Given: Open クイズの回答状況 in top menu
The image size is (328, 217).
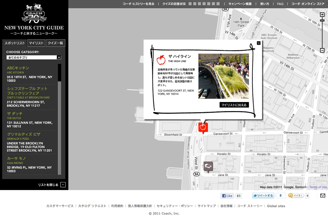Looking at the screenshot, I should [174, 4].
